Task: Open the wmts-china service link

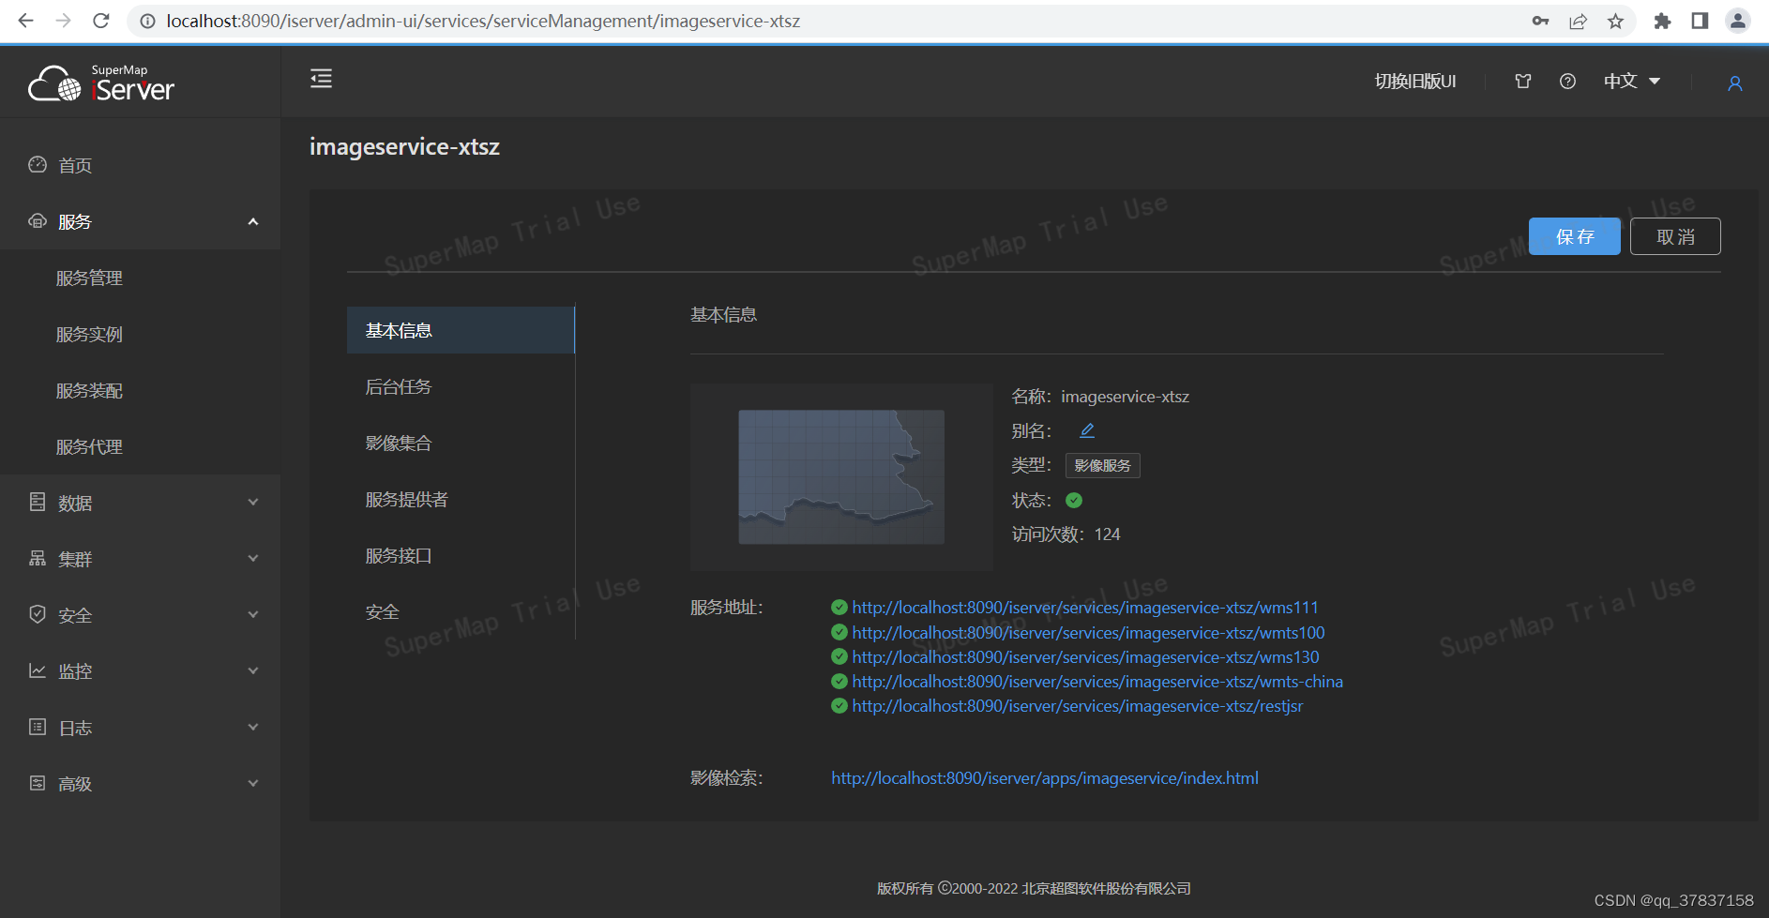Action: (1097, 682)
